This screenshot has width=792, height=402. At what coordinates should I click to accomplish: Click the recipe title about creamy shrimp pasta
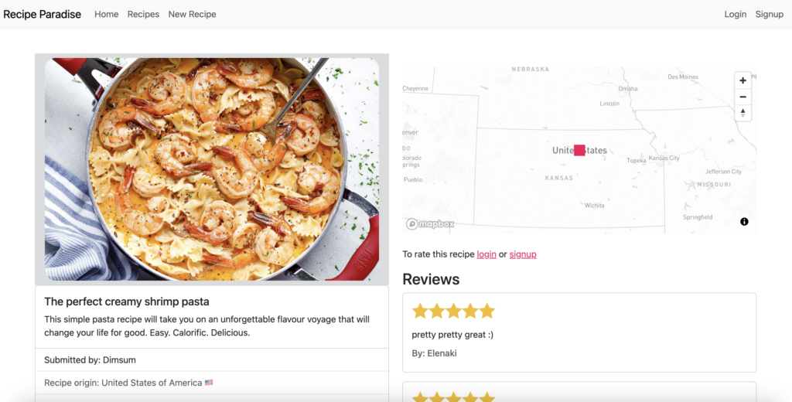tap(127, 301)
